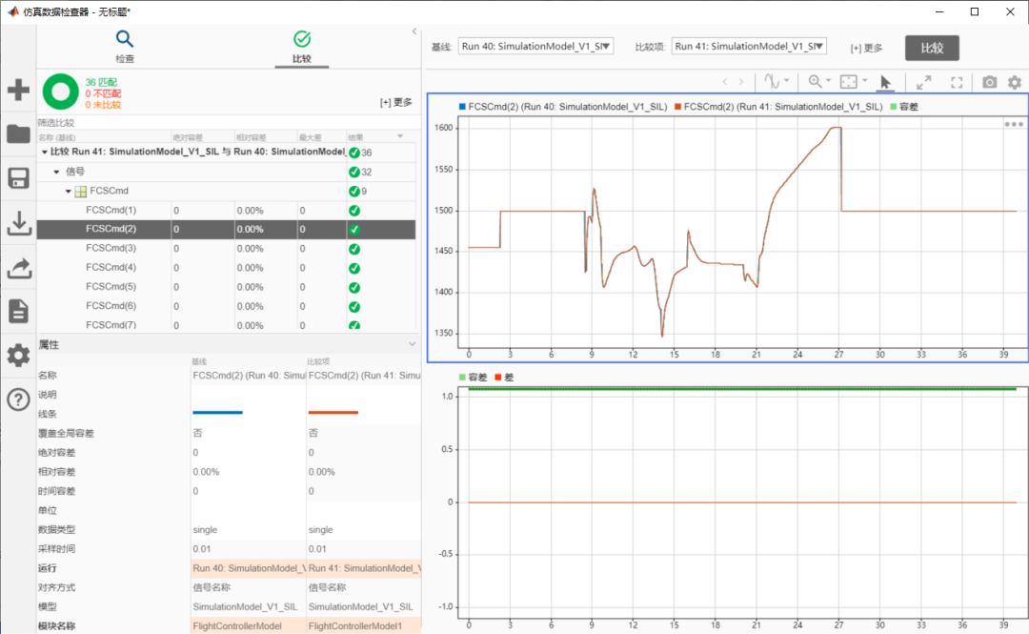The image size is (1029, 634).
Task: Click 0 未比较 count
Action: (103, 105)
